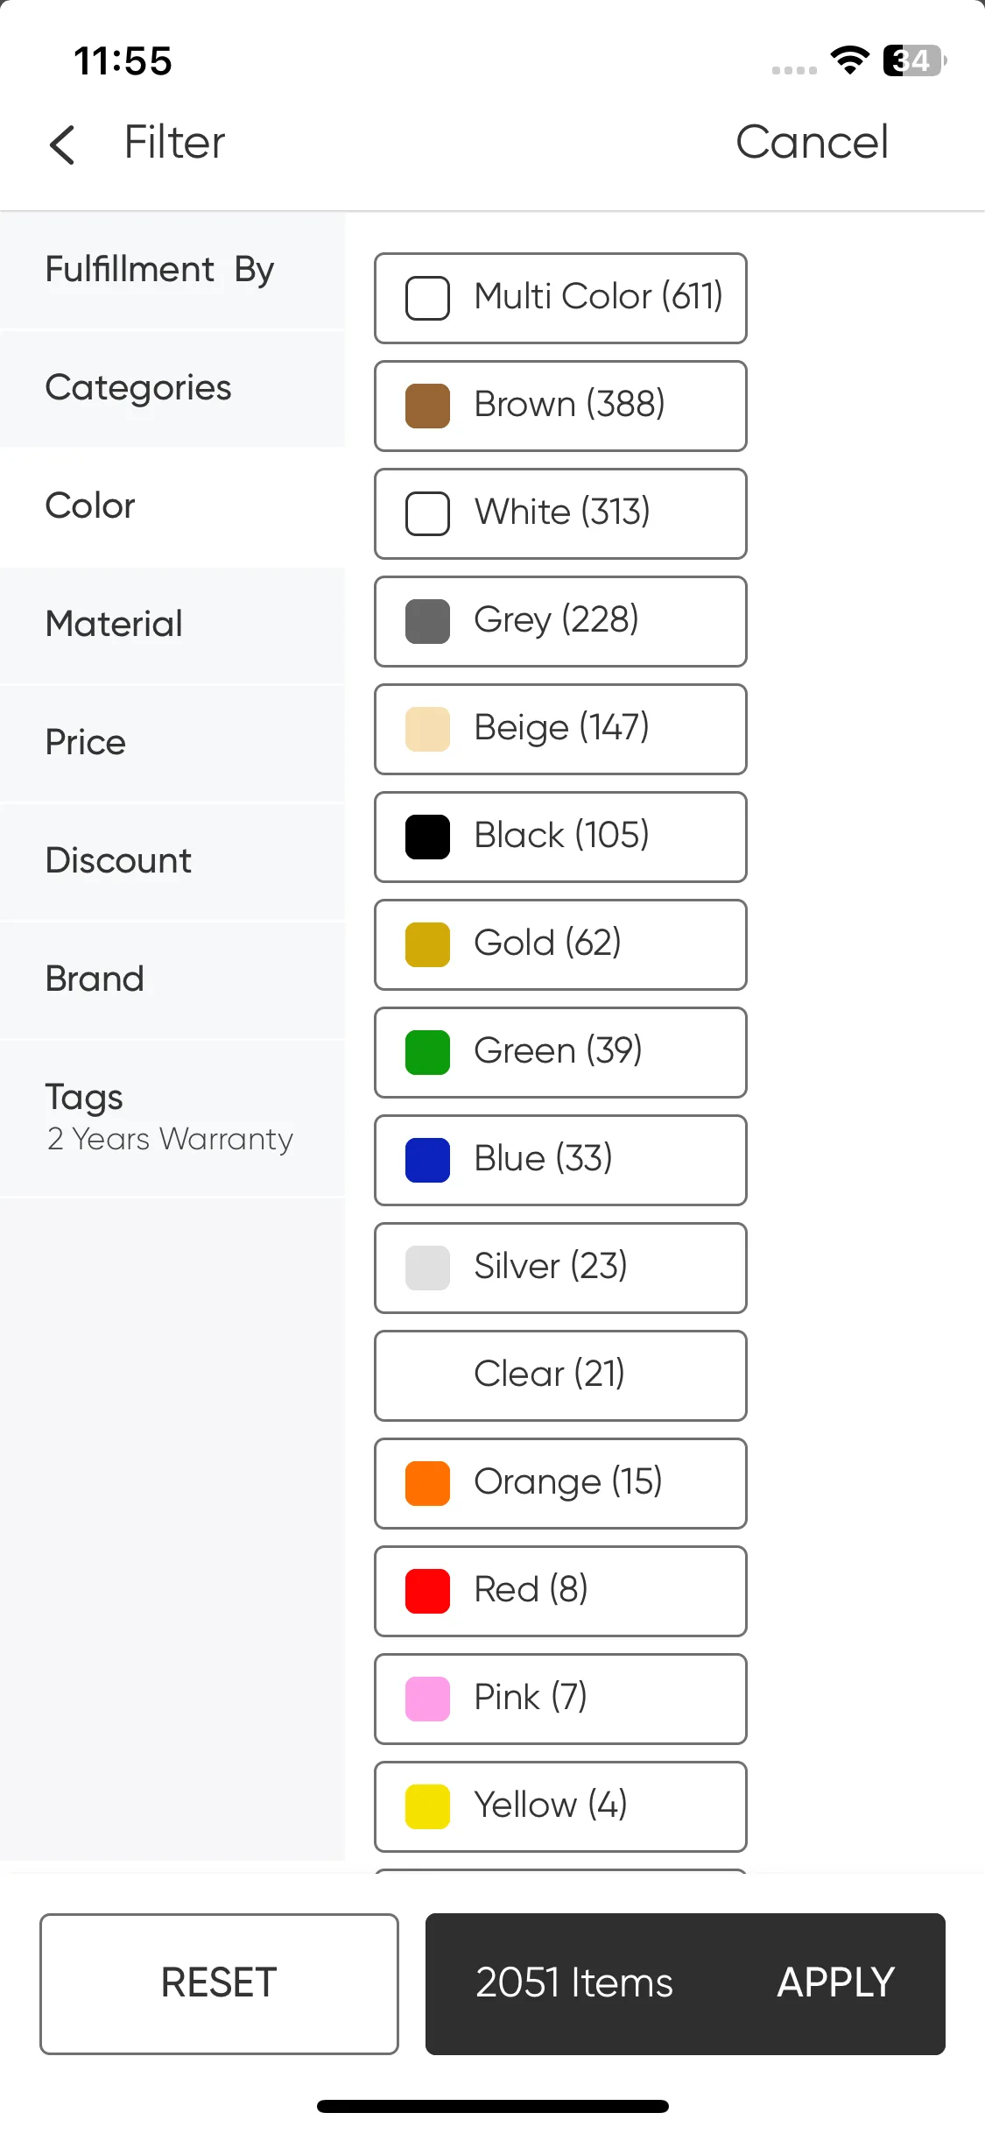The height and width of the screenshot is (2134, 985).
Task: Switch to the Material filter
Action: click(x=172, y=625)
